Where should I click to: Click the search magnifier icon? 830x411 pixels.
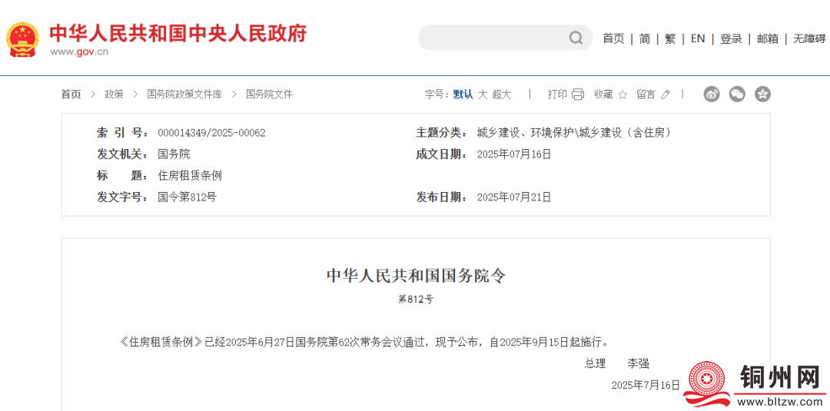pyautogui.click(x=576, y=38)
